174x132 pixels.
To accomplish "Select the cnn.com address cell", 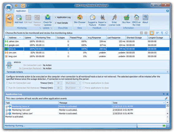I will (x=16, y=53).
